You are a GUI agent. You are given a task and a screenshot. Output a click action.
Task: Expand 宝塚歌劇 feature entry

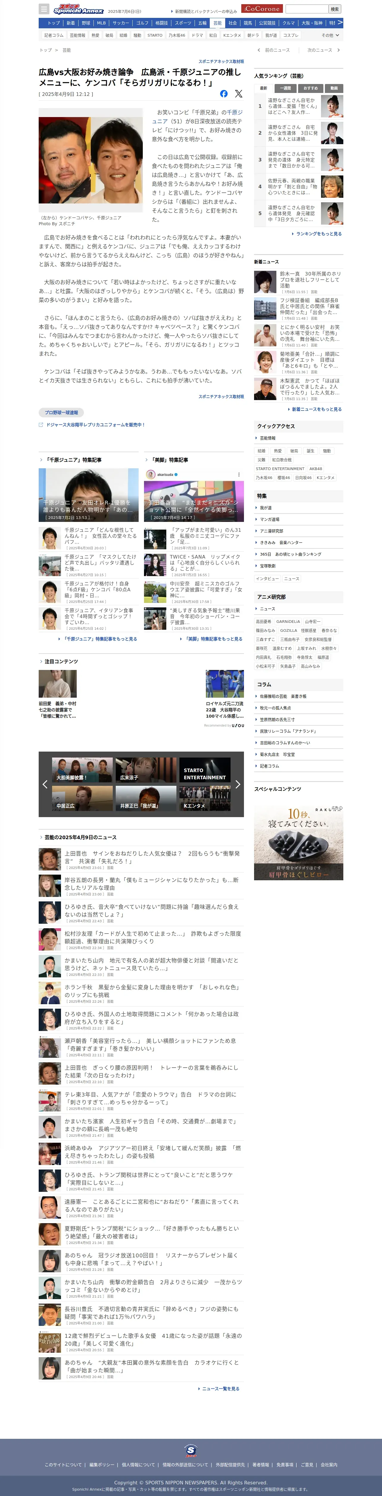tap(298, 566)
